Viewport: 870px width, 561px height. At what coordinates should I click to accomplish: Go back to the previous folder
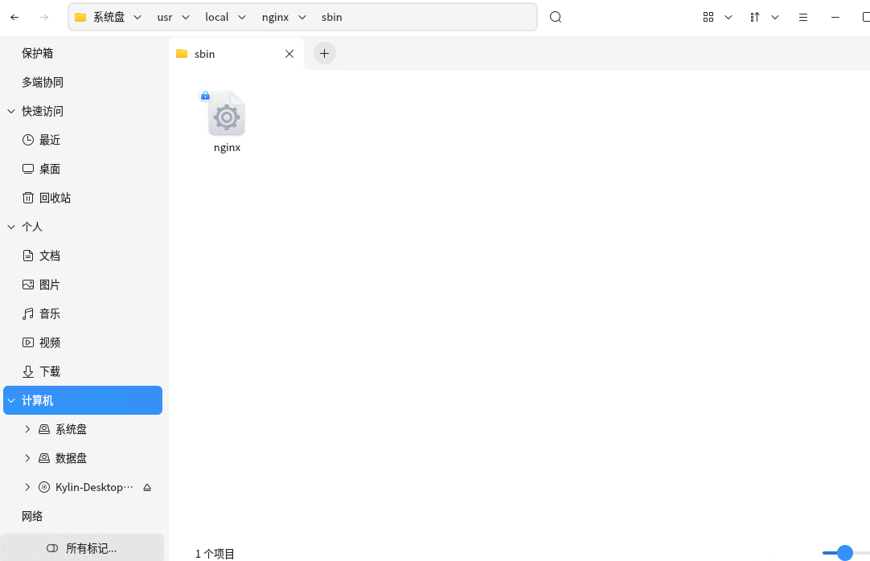pos(15,17)
